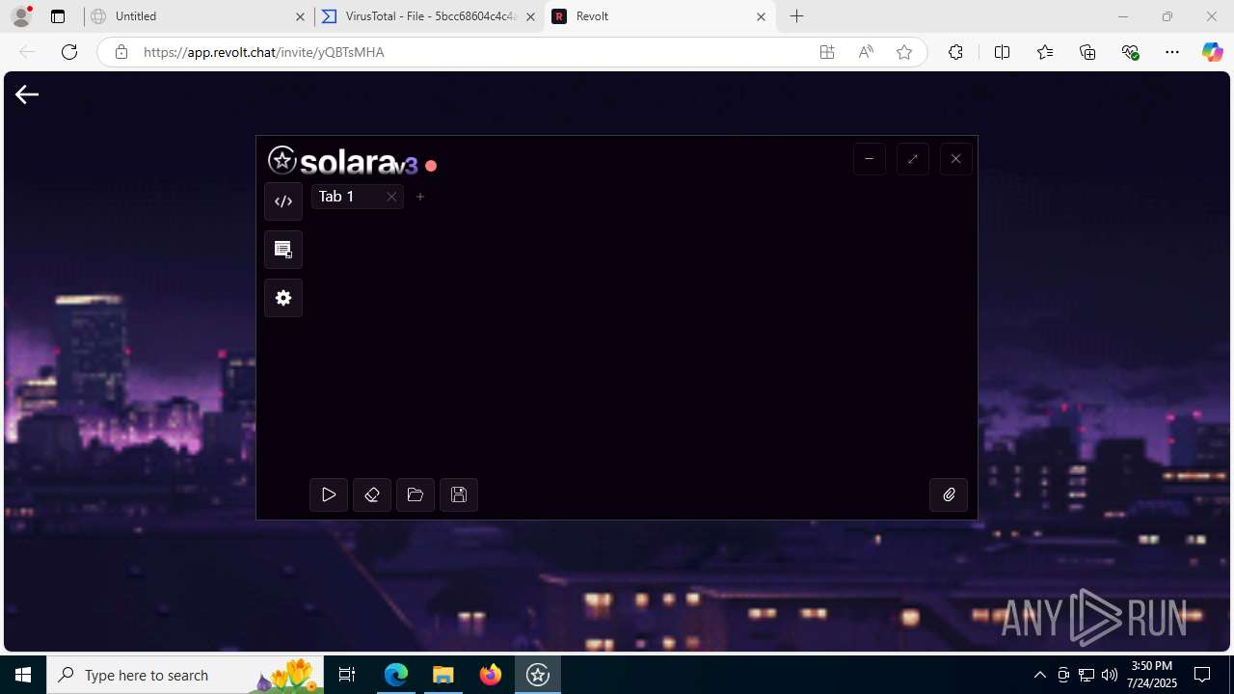Screen dimensions: 1234x694
Task: Open the Solara script editor code icon
Action: click(x=283, y=201)
